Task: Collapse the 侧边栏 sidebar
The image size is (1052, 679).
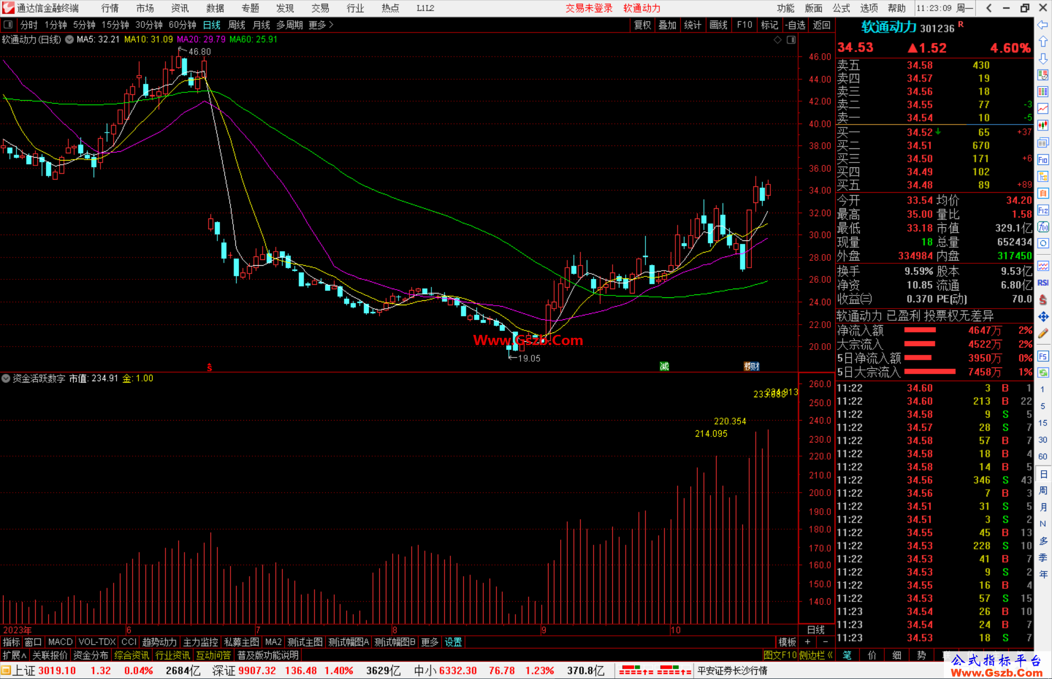Action: (816, 655)
